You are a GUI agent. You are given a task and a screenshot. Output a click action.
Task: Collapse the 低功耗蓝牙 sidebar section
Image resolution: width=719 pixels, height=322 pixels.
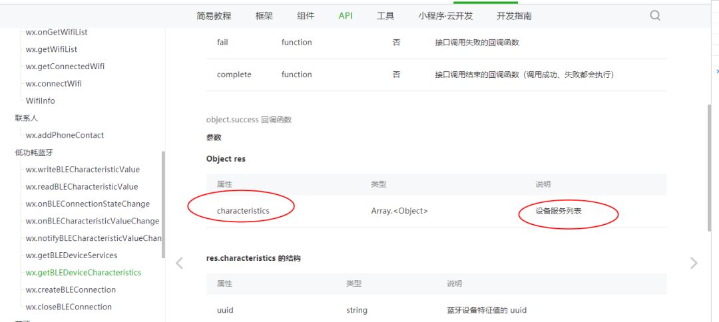pos(31,152)
